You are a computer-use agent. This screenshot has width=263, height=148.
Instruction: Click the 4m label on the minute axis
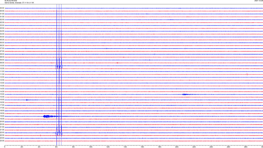(39, 147)
